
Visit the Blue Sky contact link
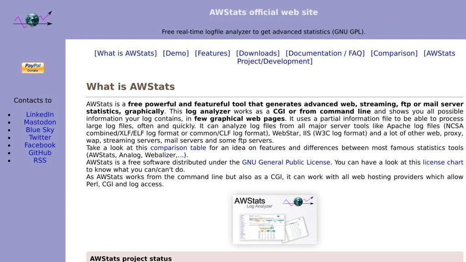[x=40, y=130]
